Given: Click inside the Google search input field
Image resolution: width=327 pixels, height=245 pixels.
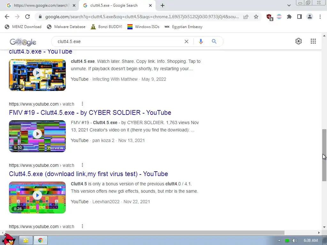Looking at the screenshot, I should tap(119, 41).
